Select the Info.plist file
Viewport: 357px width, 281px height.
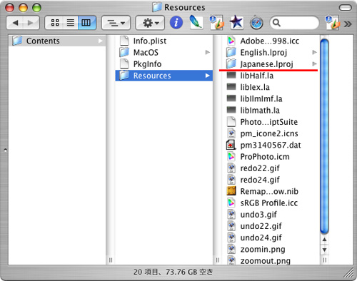pos(164,41)
